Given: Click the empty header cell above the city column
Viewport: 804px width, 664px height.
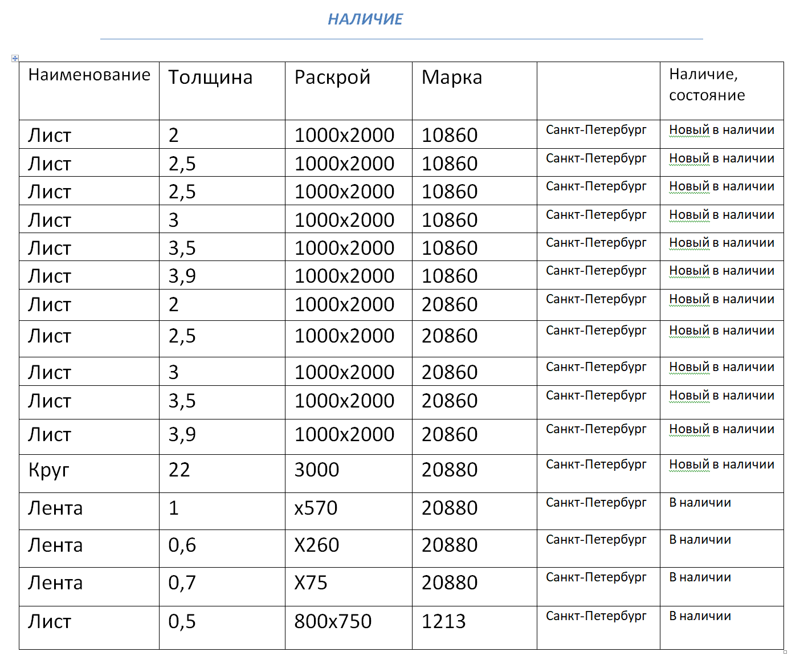Looking at the screenshot, I should 598,90.
